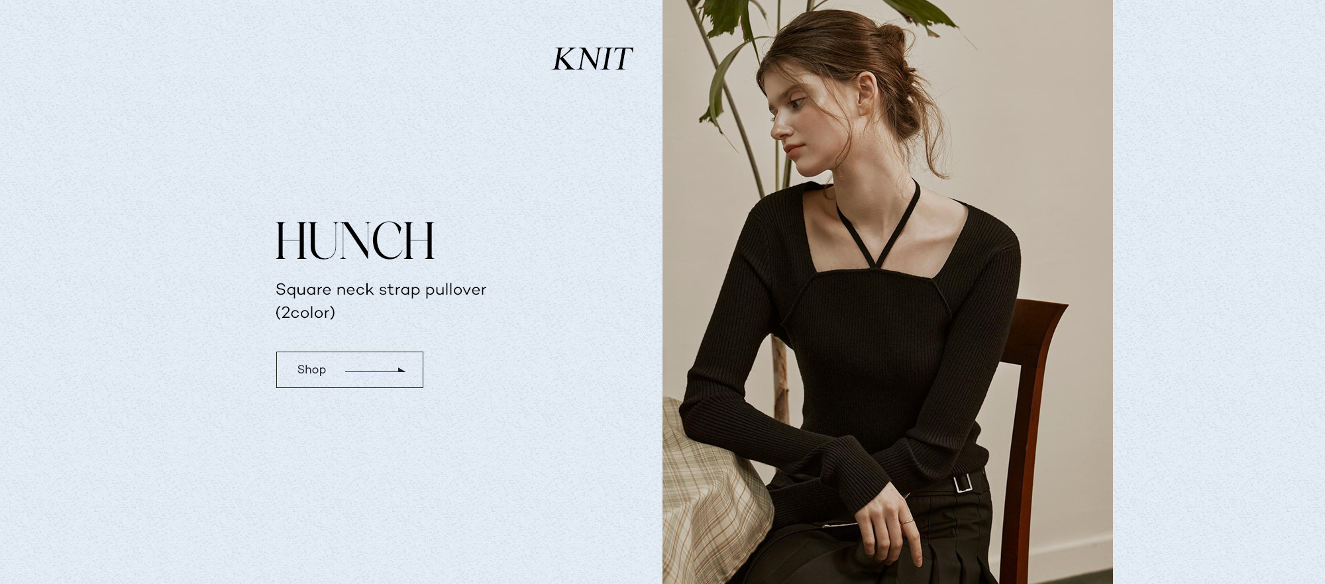The image size is (1325, 584).
Task: Click the arrow inside the Shop button
Action: click(x=375, y=370)
